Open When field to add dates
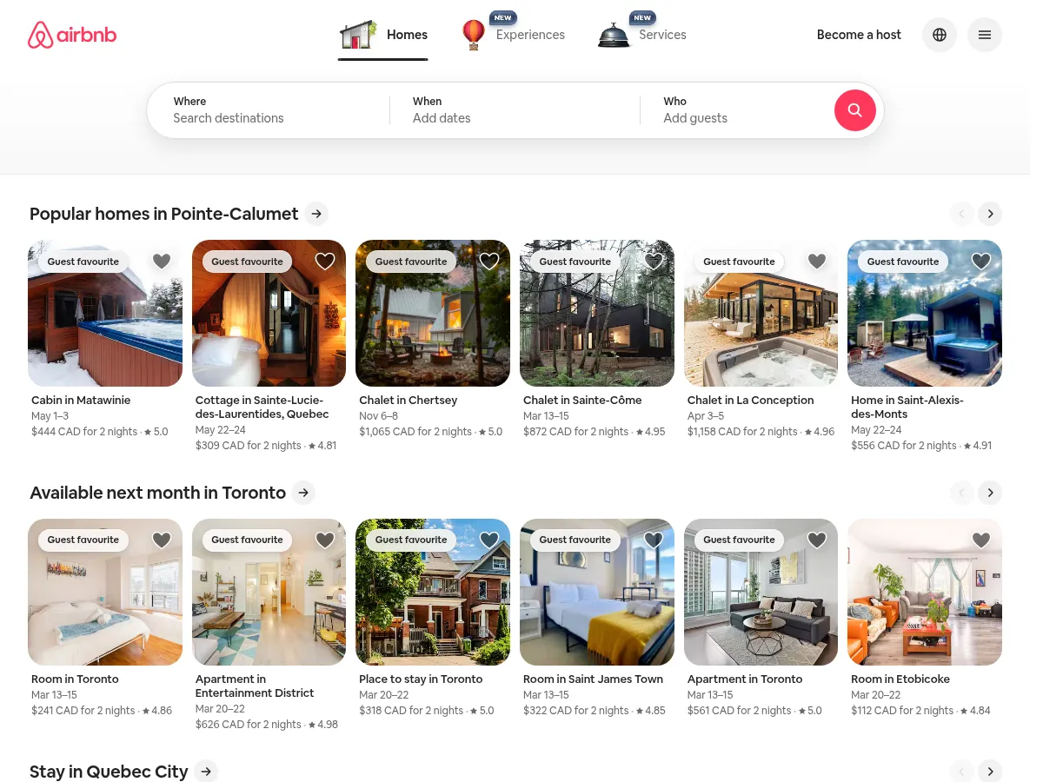 (487, 110)
